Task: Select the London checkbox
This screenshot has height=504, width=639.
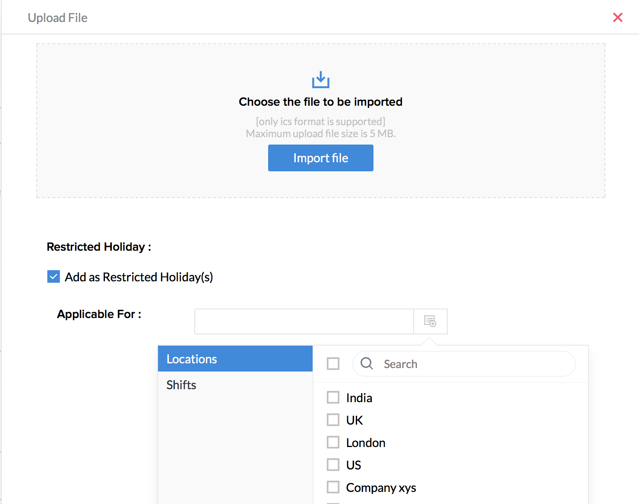Action: (333, 442)
